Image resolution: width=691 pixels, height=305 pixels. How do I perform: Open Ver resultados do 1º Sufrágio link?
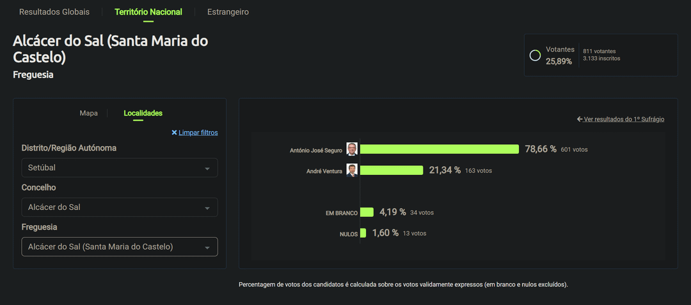(624, 119)
